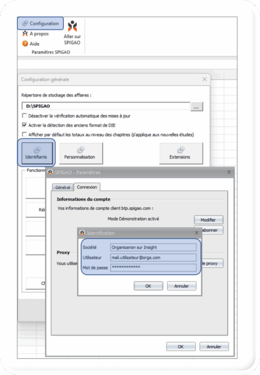Screen dimensions: 260x375
Task: Uncheck Activer la détection des anciens format
Action: tap(25, 125)
